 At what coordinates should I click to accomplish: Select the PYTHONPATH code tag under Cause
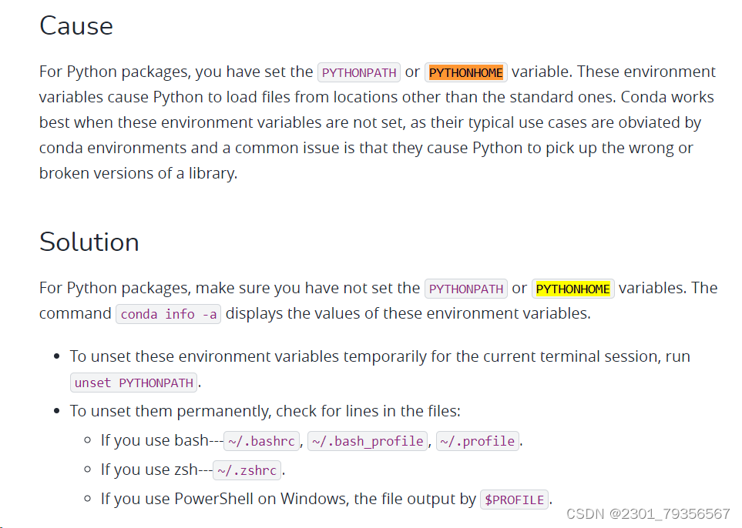tap(358, 72)
